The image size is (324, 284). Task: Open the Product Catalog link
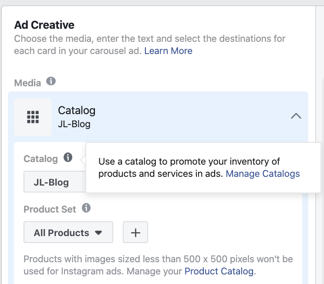tap(219, 271)
